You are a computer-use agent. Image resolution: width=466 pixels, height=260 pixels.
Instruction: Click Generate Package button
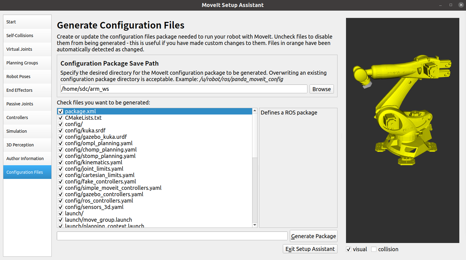pyautogui.click(x=314, y=236)
